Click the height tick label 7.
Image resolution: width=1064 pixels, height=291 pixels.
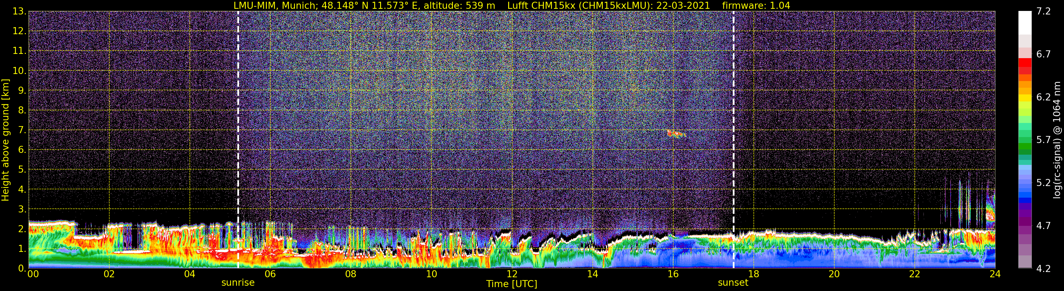[22, 130]
